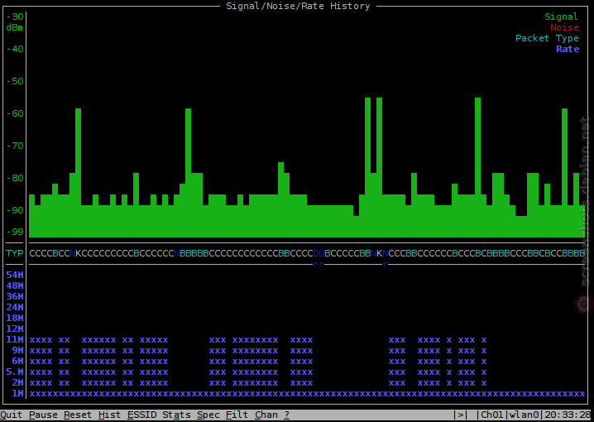Image resolution: width=594 pixels, height=422 pixels.
Task: Open the Hist view from bottom menu
Action: coord(109,415)
